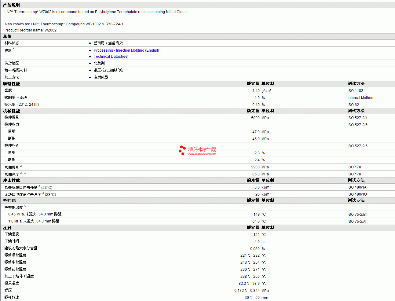Click the density value 1.40

click(x=256, y=91)
